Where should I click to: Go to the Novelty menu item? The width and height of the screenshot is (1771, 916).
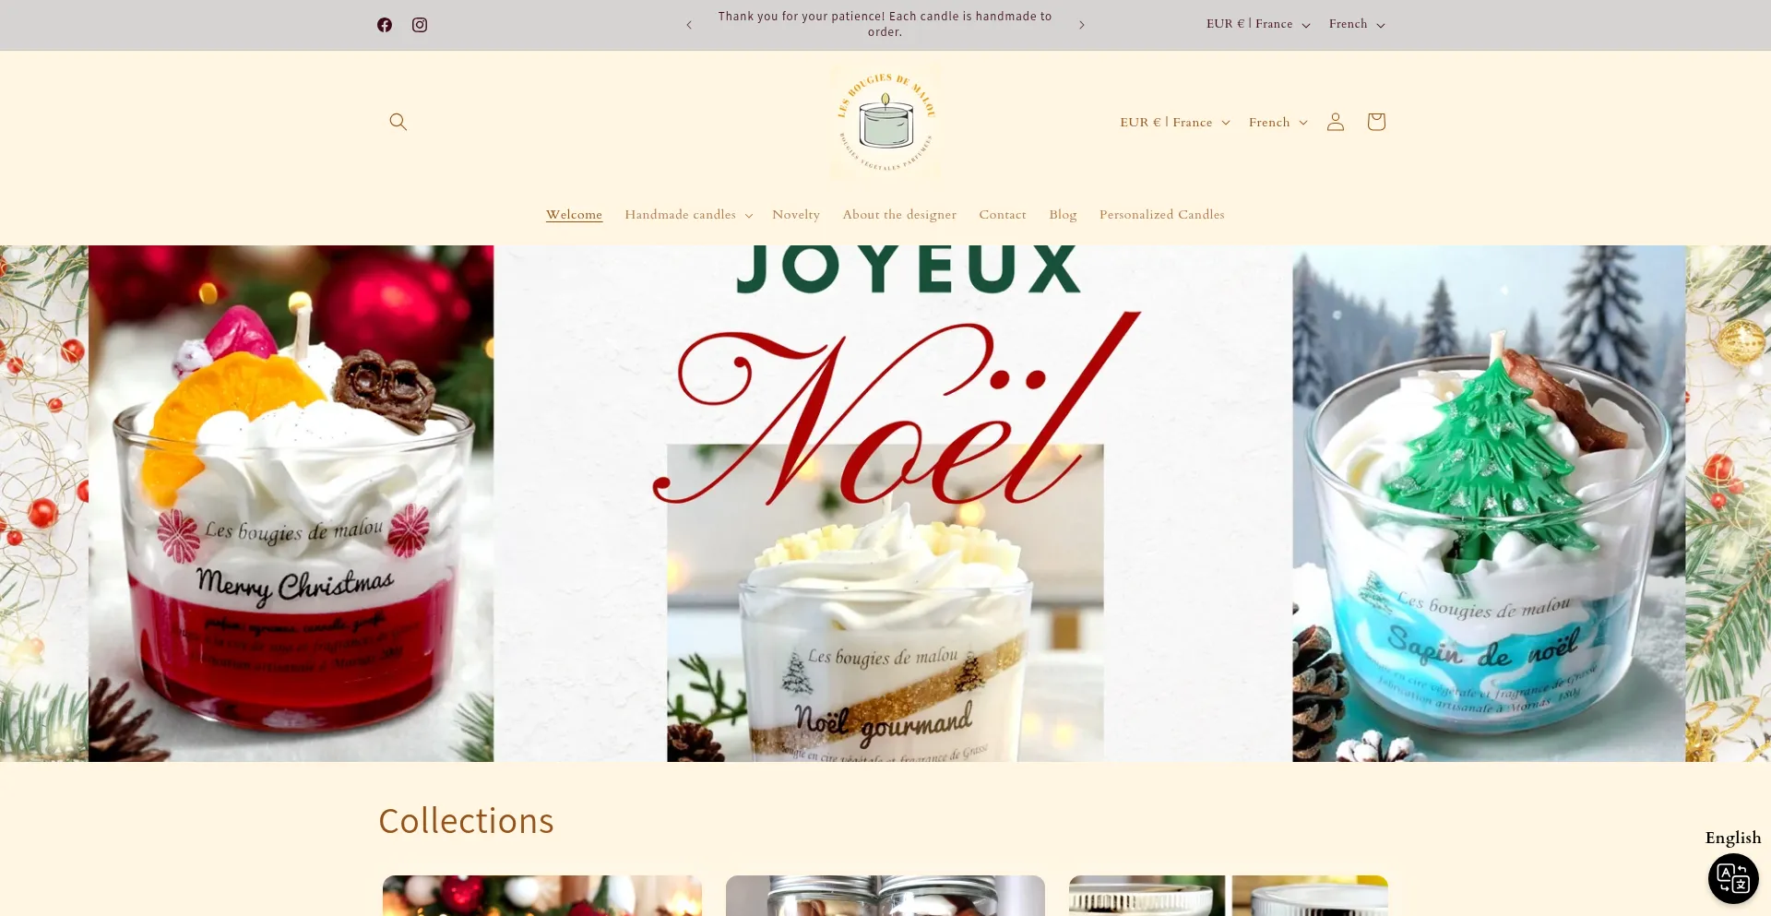pos(796,215)
